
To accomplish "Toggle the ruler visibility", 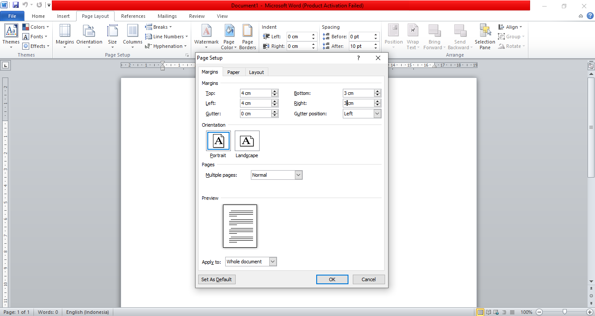I will click(x=590, y=65).
